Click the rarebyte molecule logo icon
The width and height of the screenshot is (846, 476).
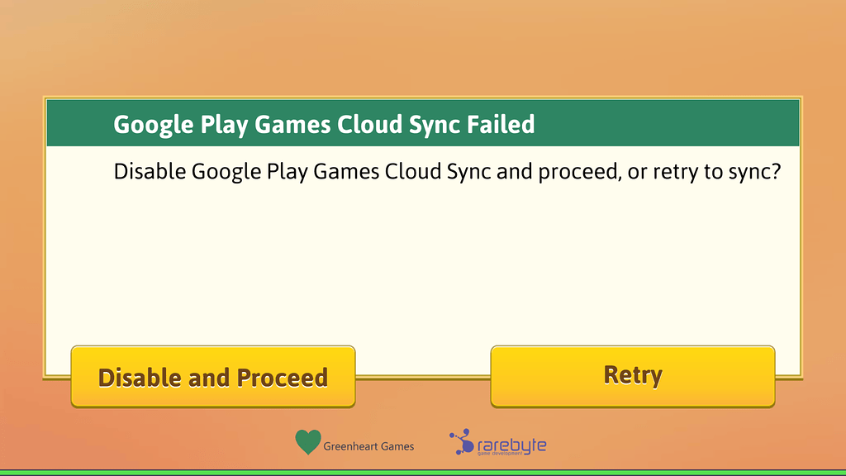tap(462, 442)
